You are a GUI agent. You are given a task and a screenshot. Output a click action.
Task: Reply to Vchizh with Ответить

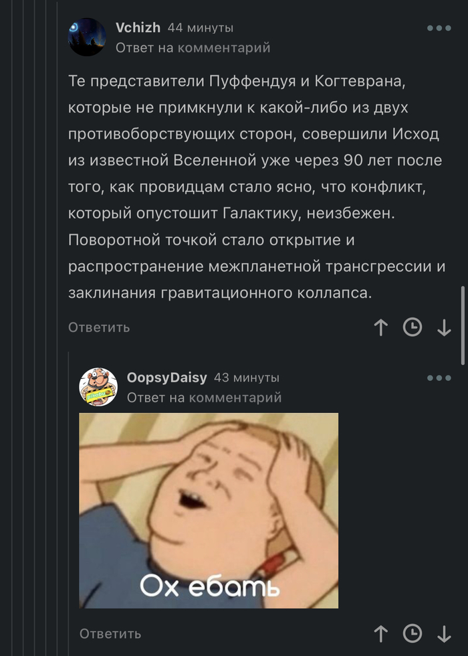pos(99,327)
